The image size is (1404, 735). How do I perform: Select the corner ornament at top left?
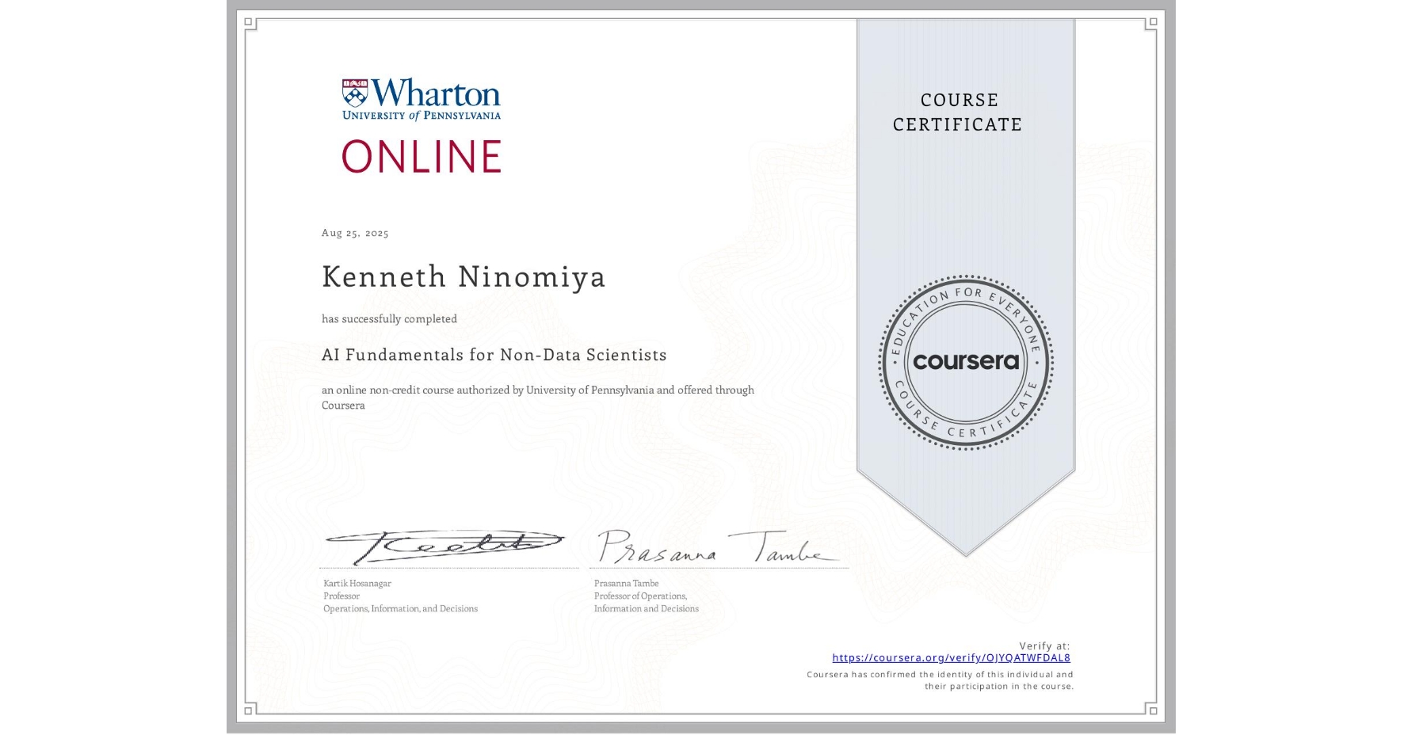(x=248, y=21)
